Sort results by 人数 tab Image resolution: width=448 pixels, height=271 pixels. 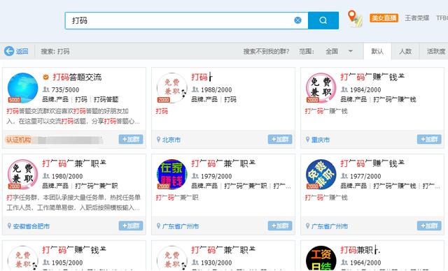(x=405, y=51)
